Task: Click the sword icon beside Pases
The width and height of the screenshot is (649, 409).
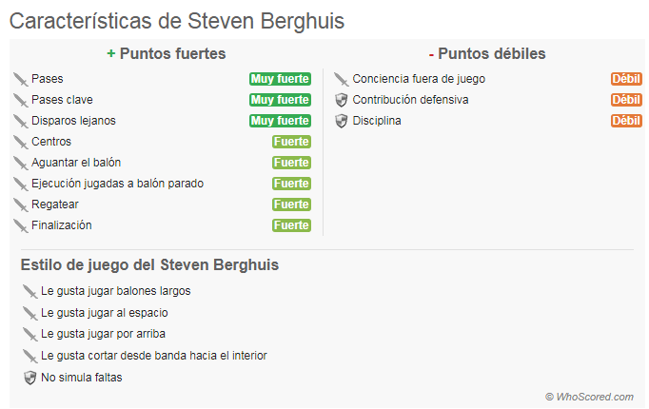Action: pos(20,79)
